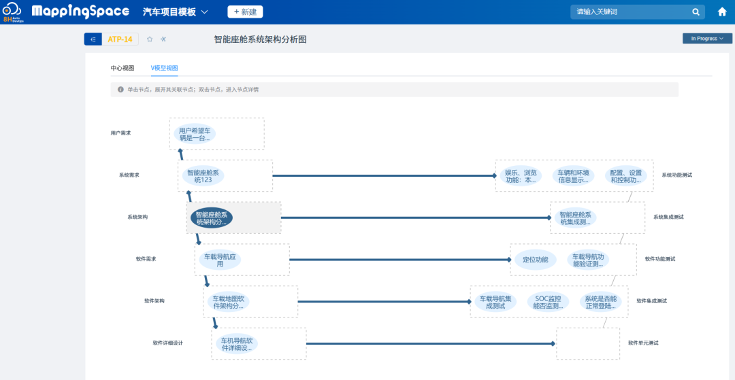Click the pin icon beside the star
The width and height of the screenshot is (735, 380).
coord(163,39)
